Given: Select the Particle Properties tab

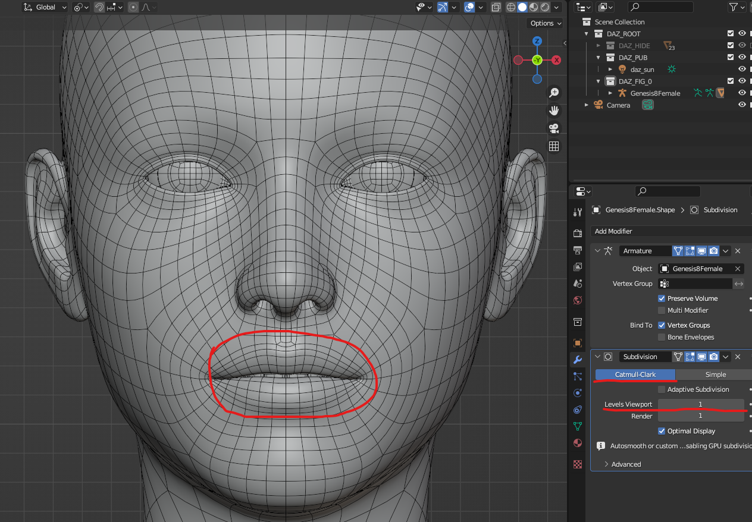Looking at the screenshot, I should coord(576,376).
